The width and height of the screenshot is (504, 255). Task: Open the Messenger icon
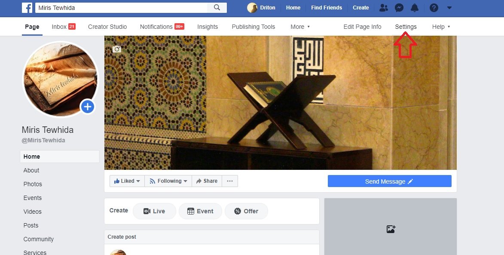pos(399,8)
